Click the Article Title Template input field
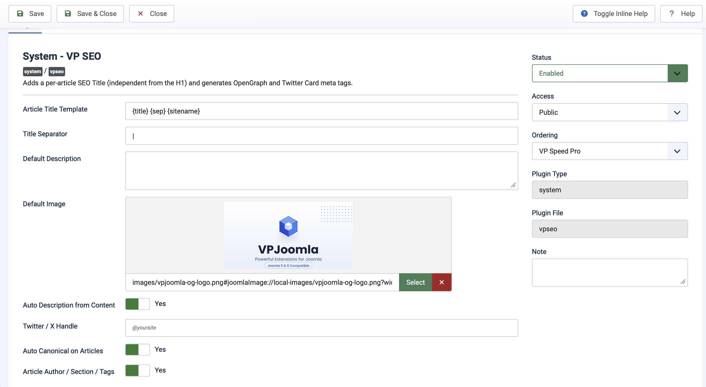 (x=321, y=111)
